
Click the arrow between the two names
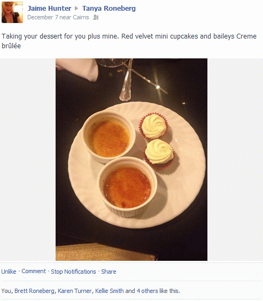(76, 8)
